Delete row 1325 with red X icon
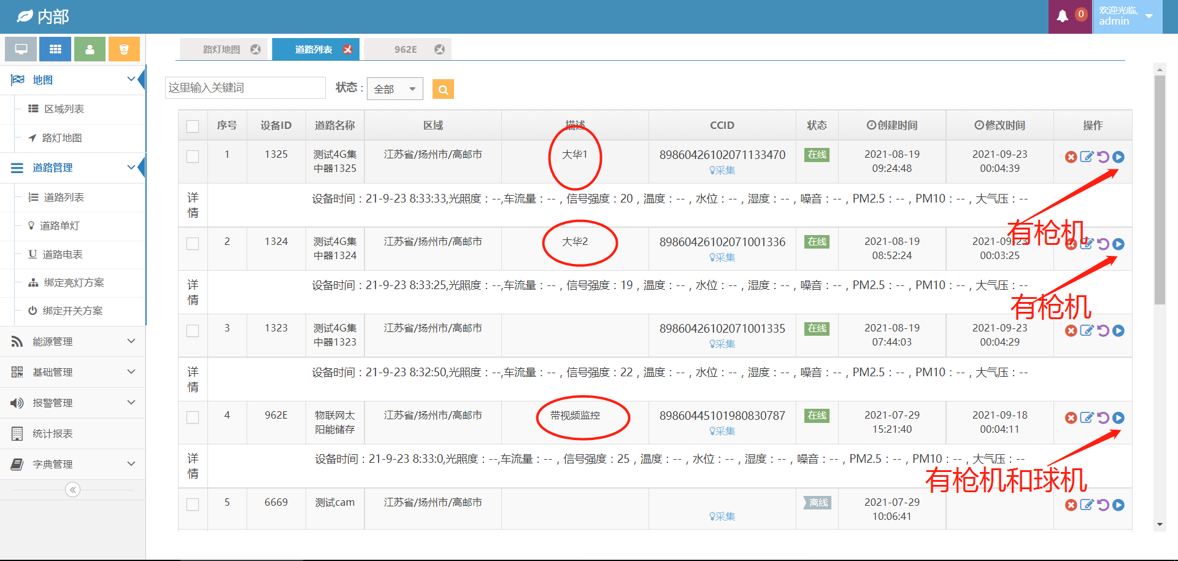The height and width of the screenshot is (561, 1178). point(1071,157)
